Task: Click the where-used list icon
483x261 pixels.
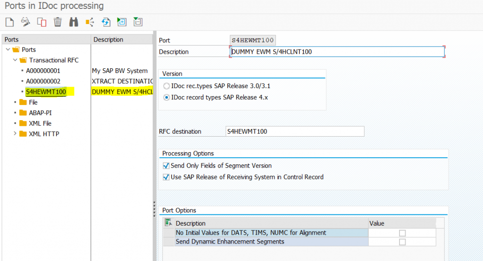Action: (90, 22)
